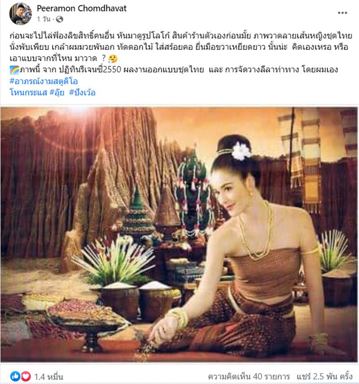Screen dimensions: 359x384
Task: Open the Thai dress woman photo
Action: 179,235
